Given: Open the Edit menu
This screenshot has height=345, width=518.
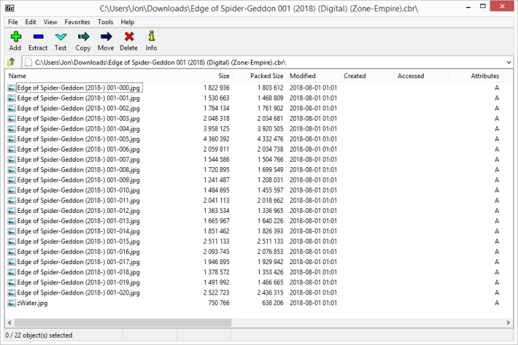Looking at the screenshot, I should click(30, 22).
